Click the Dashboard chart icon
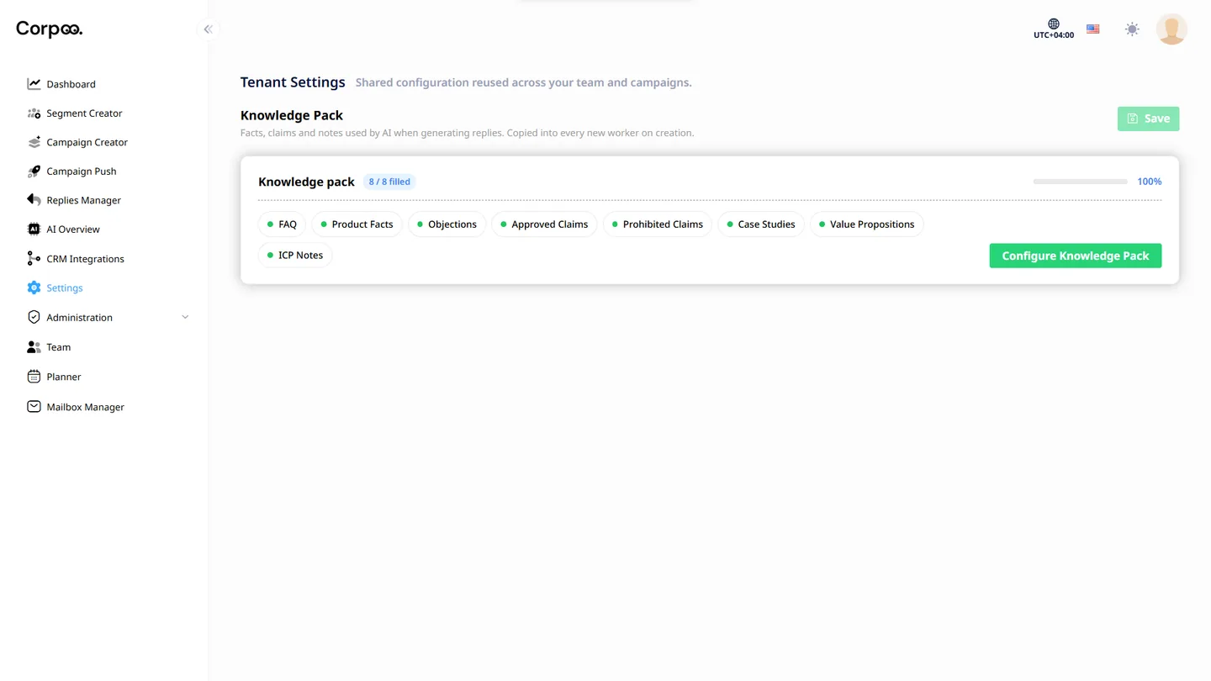Viewport: 1211px width, 681px height. click(34, 84)
